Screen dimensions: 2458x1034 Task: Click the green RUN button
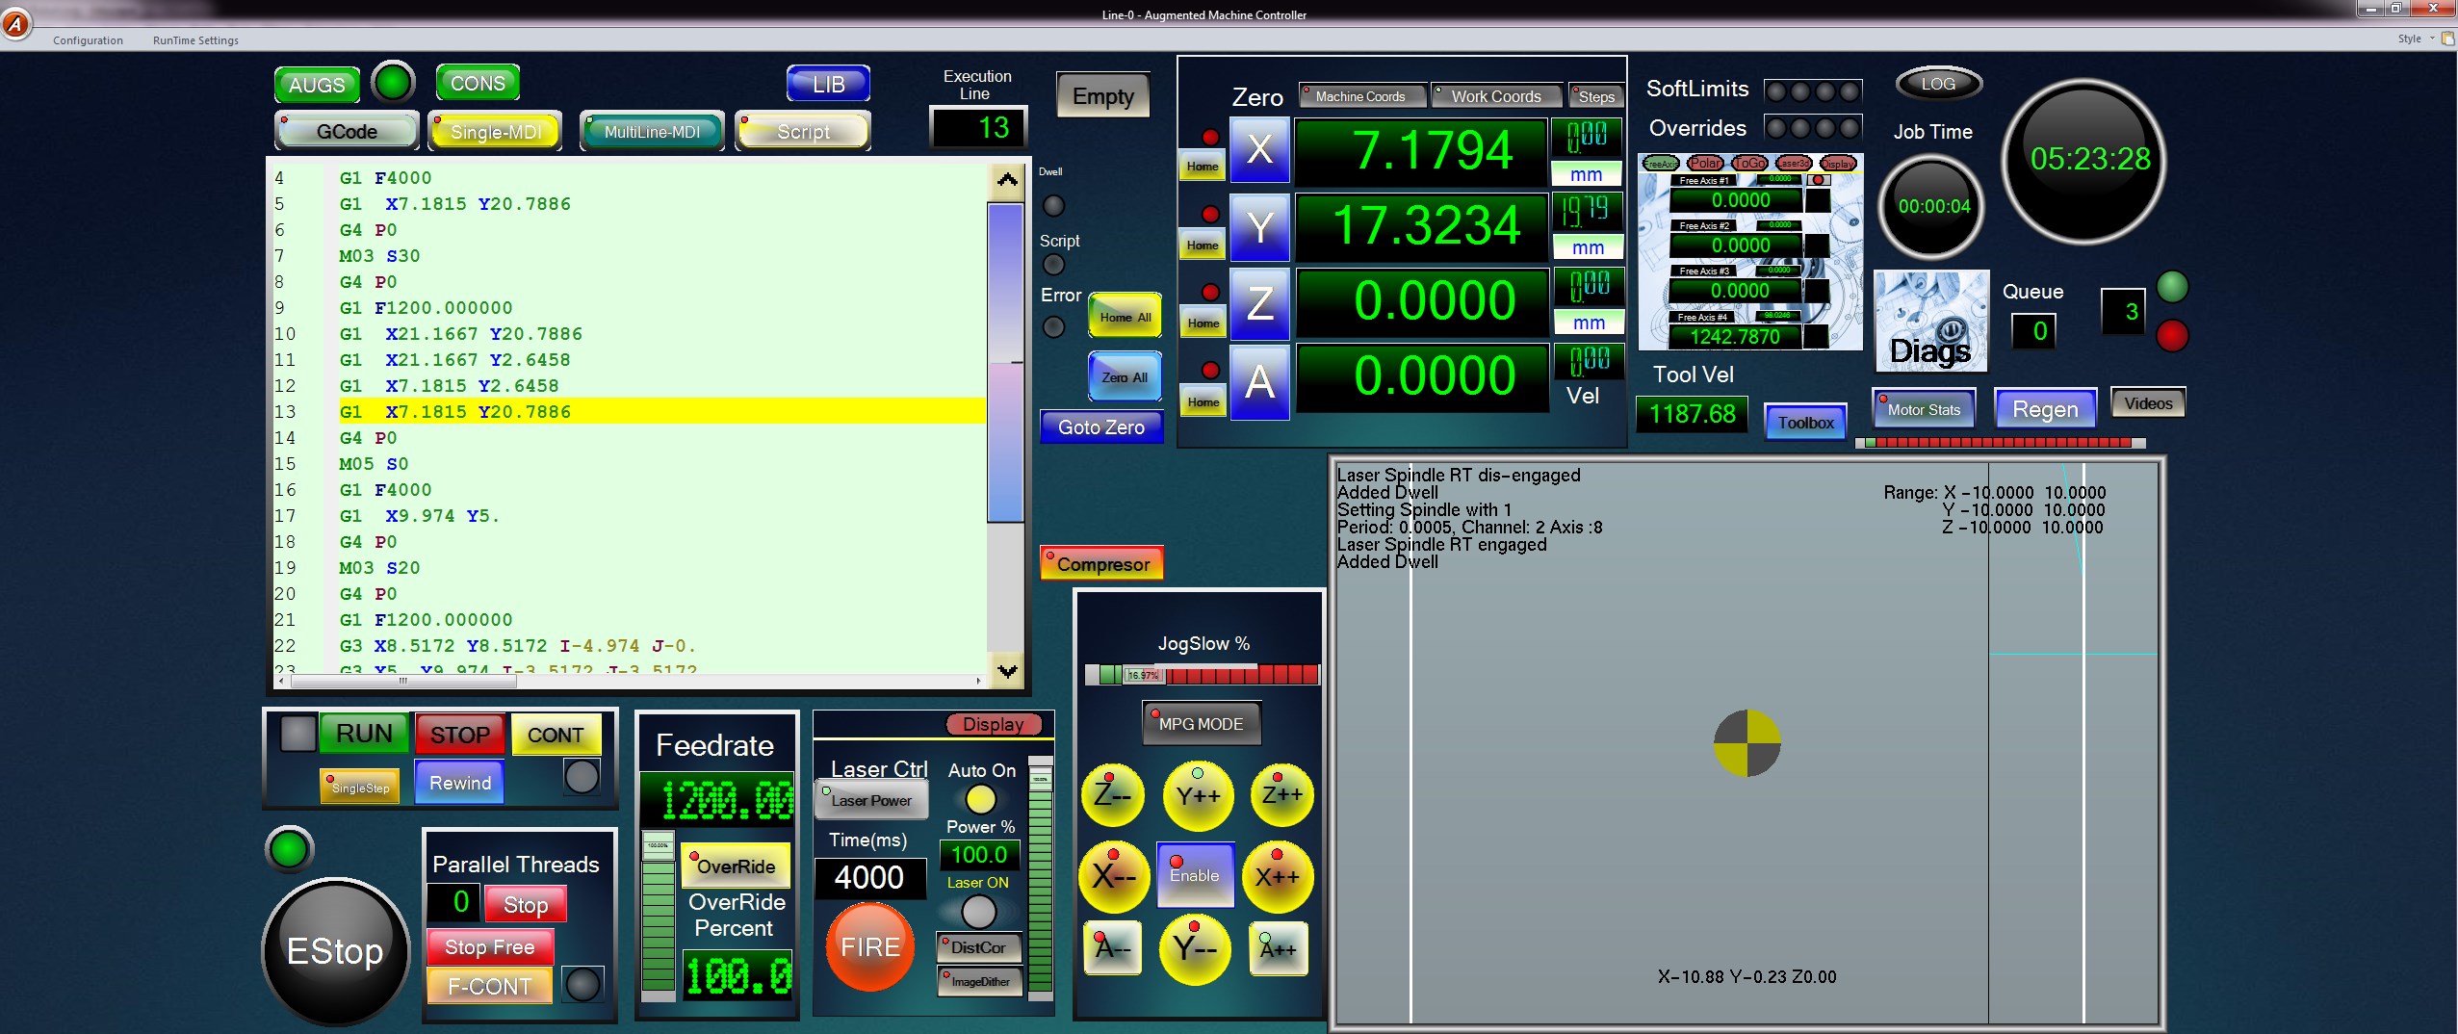[x=364, y=734]
